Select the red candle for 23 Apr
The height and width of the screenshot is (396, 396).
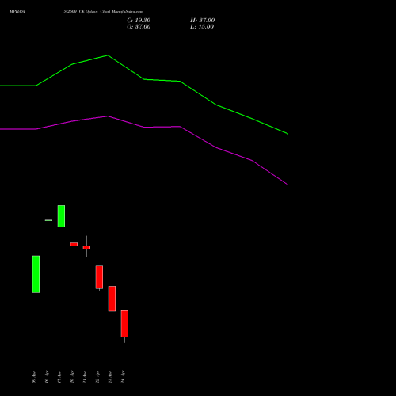pos(112,299)
